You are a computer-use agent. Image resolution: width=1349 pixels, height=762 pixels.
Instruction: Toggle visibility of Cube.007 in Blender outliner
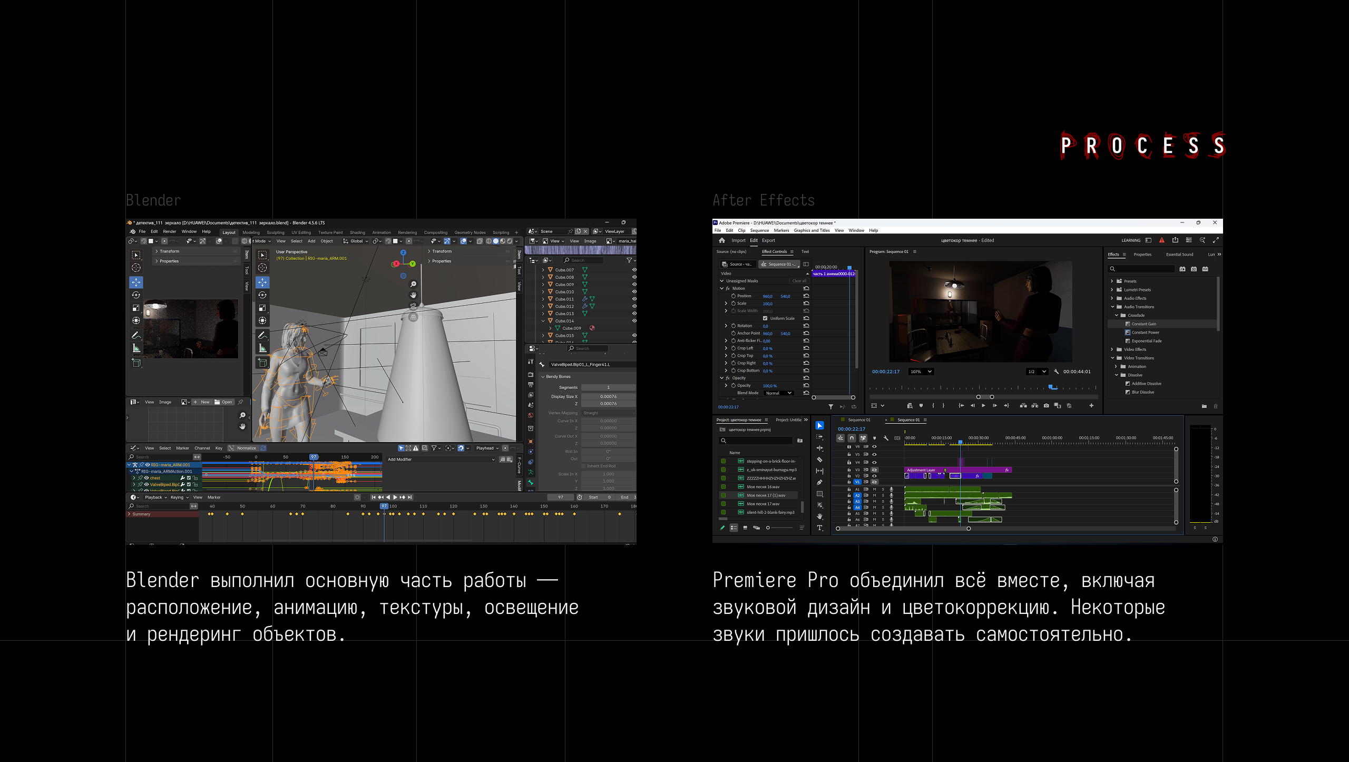[x=634, y=270]
